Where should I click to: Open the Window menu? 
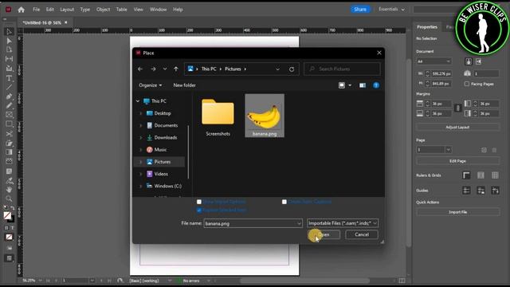tap(158, 10)
